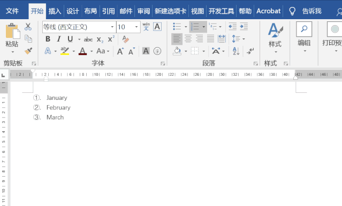The image size is (342, 206).
Task: Click the Print Preview icon
Action: [335, 29]
